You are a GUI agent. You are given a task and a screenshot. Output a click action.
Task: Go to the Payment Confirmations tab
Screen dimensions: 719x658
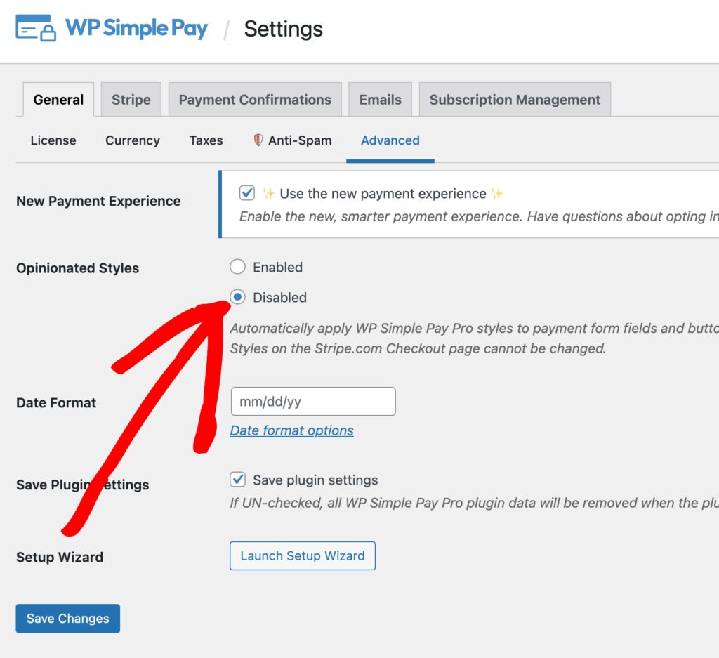pyautogui.click(x=255, y=100)
